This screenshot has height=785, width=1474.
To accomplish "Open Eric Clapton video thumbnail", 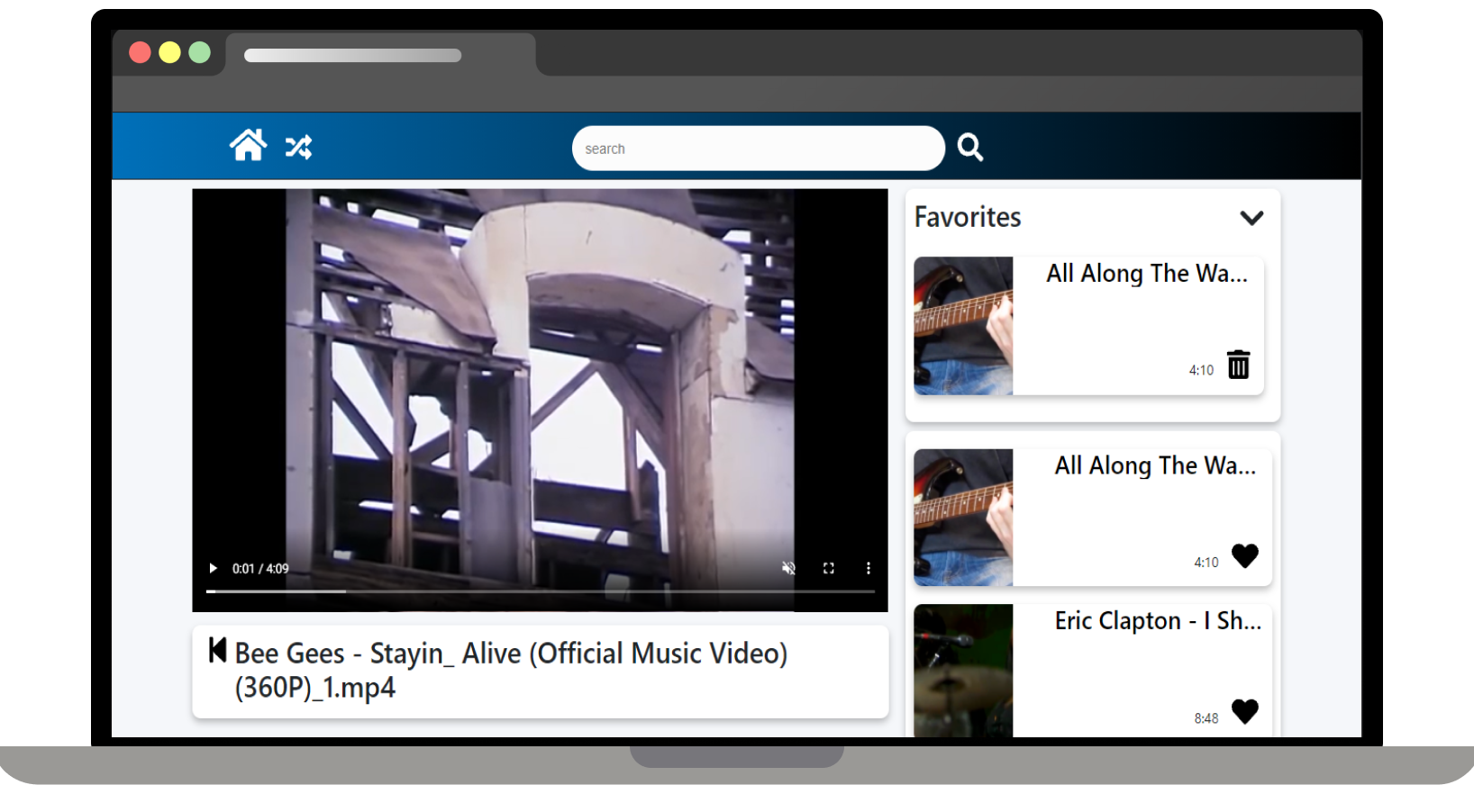I will point(963,671).
